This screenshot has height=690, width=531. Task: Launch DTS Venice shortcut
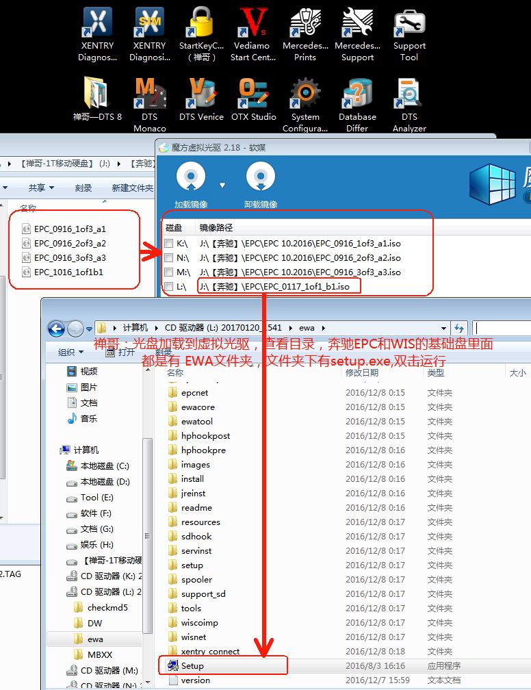click(201, 99)
